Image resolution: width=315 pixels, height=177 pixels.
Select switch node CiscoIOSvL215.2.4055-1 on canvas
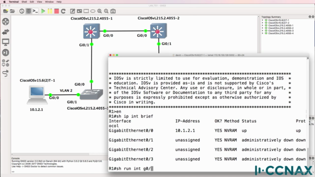tap(92, 31)
